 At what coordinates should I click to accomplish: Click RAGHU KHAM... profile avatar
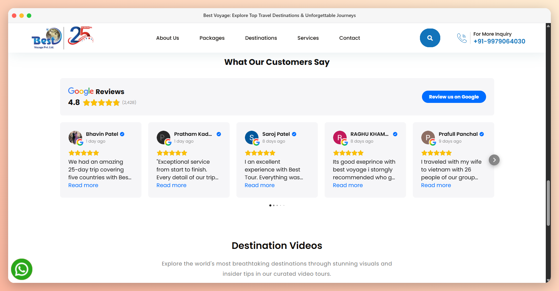[x=340, y=138]
